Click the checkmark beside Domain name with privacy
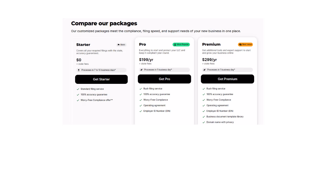Viewport: 326px width, 183px height. pyautogui.click(x=204, y=122)
